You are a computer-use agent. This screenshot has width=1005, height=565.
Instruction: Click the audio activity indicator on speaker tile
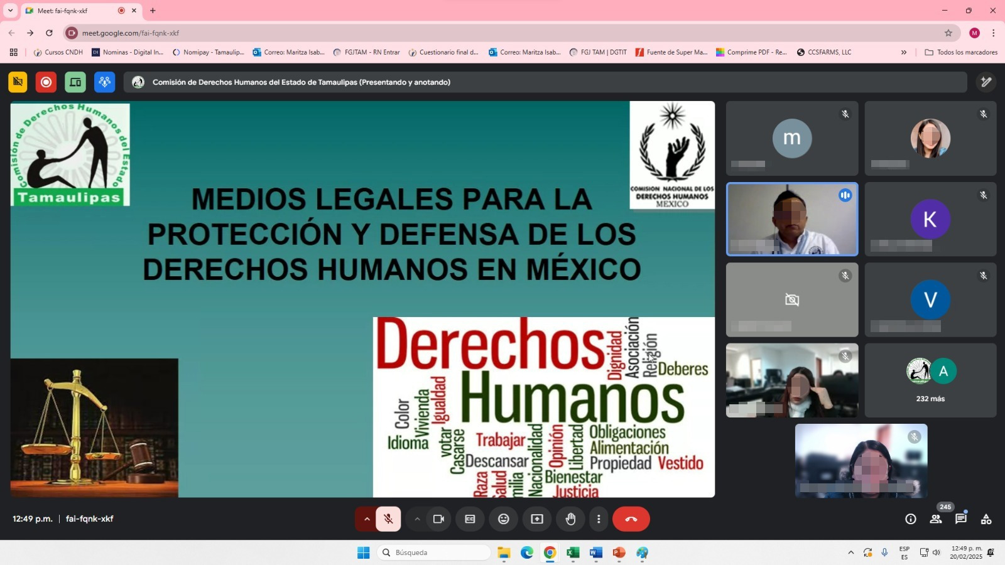point(845,195)
